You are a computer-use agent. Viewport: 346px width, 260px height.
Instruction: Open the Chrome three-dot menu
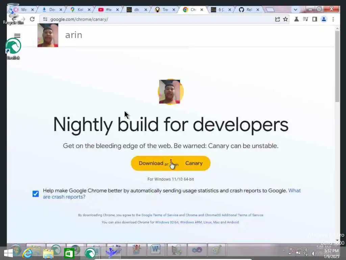(x=333, y=19)
